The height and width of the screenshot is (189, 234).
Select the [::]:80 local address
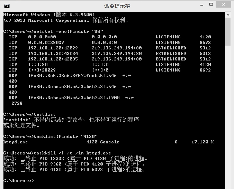(38, 65)
